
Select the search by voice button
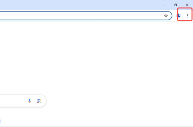pos(30,101)
